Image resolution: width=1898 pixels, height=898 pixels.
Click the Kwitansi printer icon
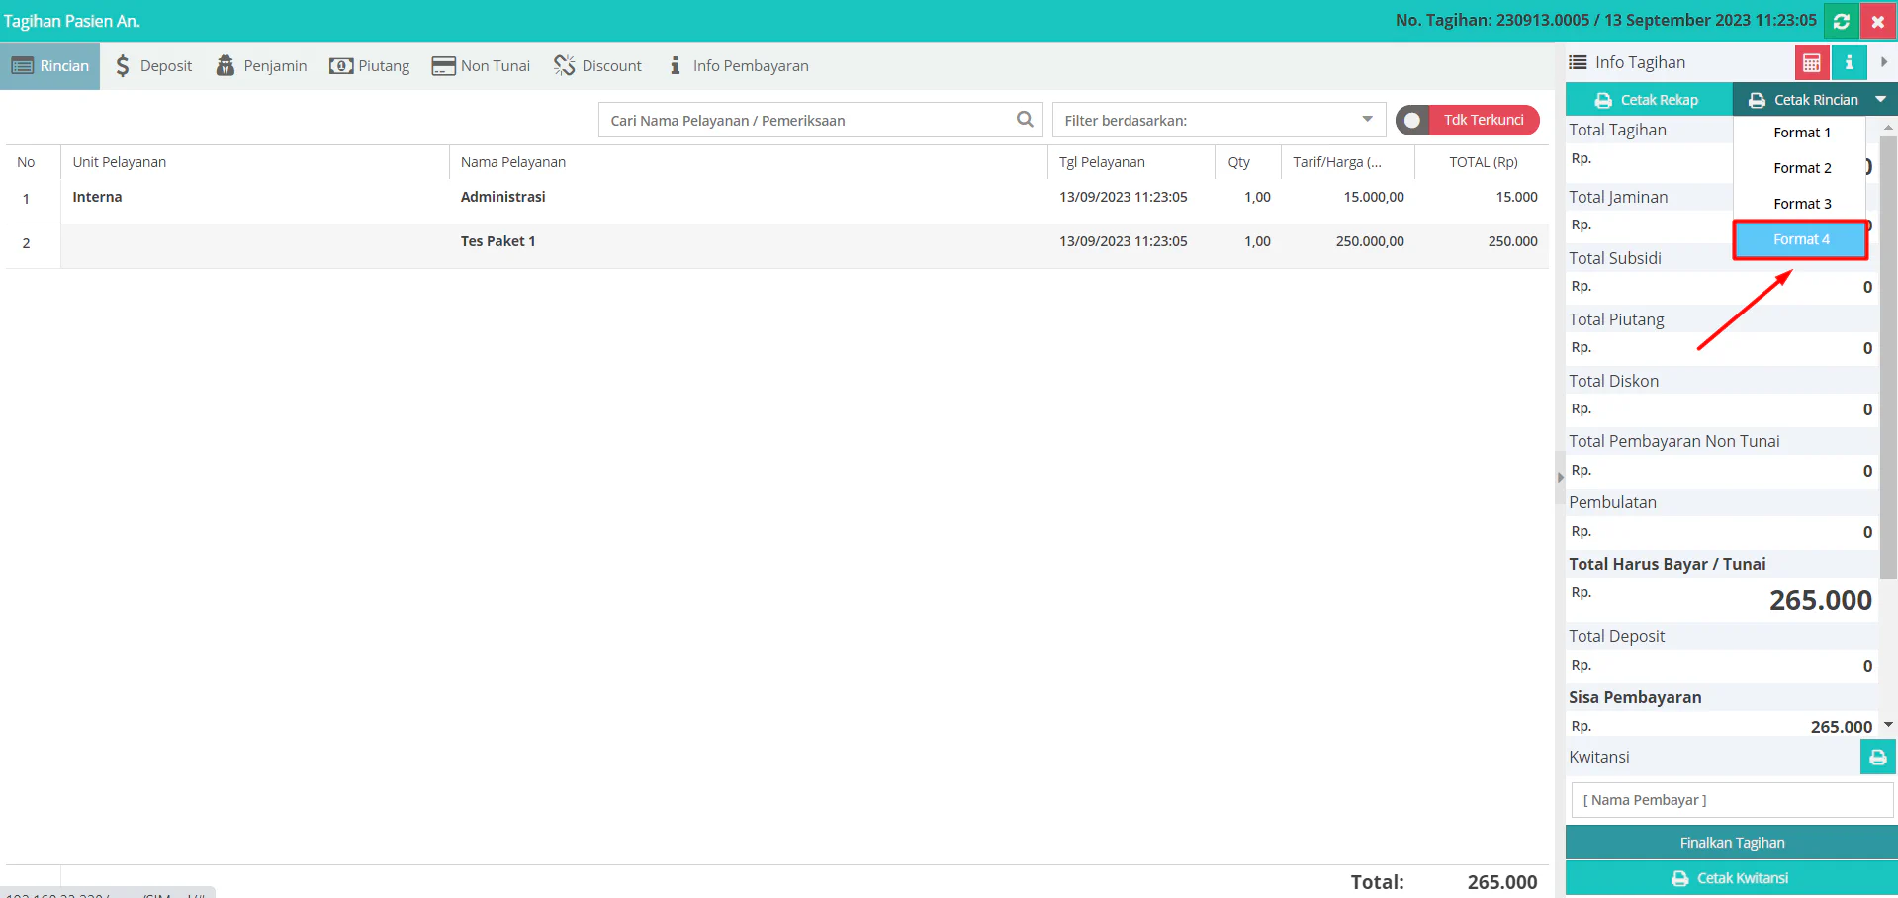1877,758
